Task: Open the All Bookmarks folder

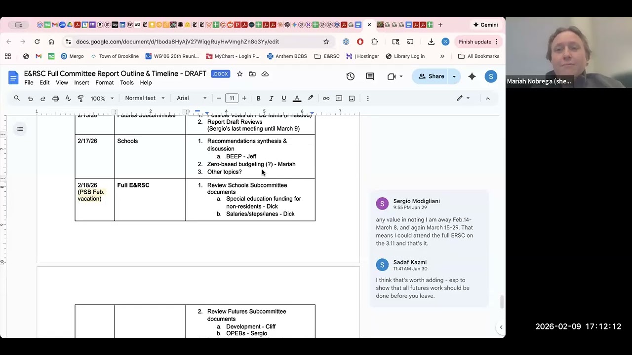Action: [478, 56]
